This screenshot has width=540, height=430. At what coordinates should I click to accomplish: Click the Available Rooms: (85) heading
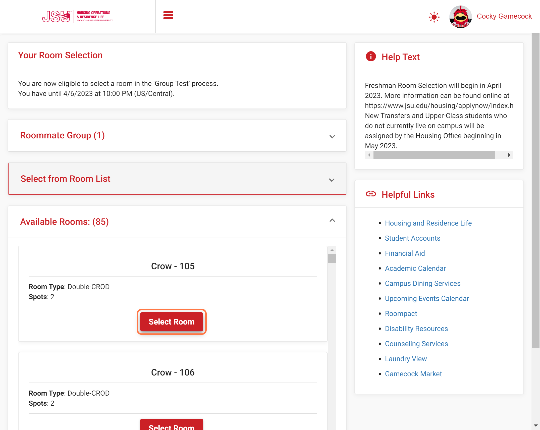click(64, 222)
